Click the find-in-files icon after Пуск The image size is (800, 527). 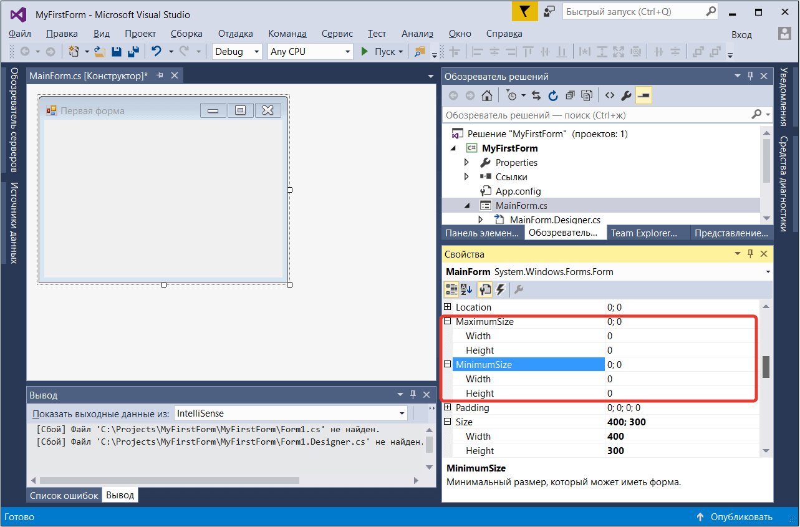pyautogui.click(x=420, y=52)
